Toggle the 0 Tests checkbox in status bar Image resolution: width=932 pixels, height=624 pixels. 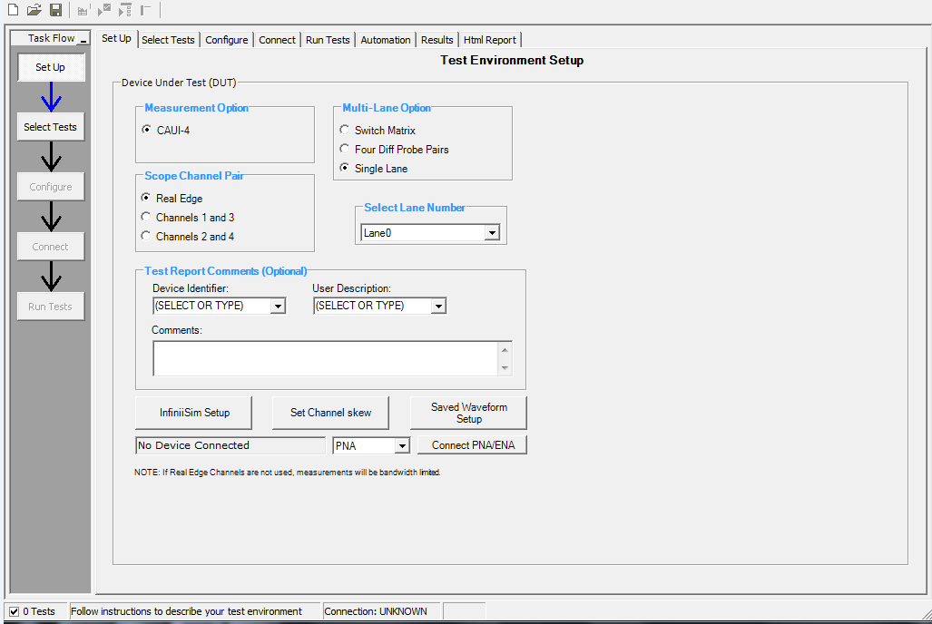pyautogui.click(x=14, y=611)
